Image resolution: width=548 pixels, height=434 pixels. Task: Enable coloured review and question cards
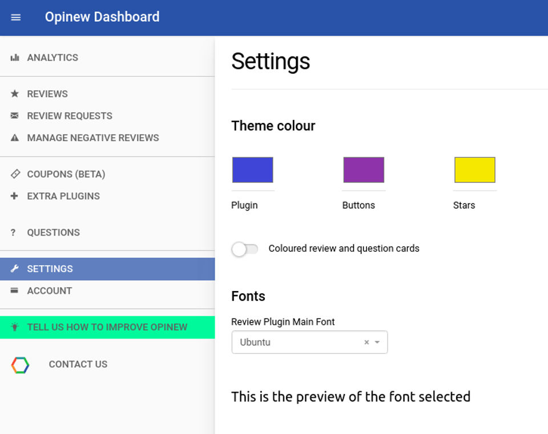coord(245,249)
